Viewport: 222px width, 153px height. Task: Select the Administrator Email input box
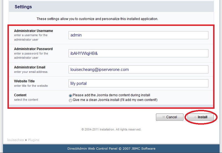point(138,69)
